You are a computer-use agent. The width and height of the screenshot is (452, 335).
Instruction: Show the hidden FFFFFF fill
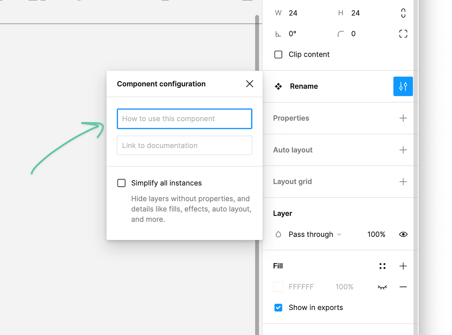pyautogui.click(x=382, y=287)
